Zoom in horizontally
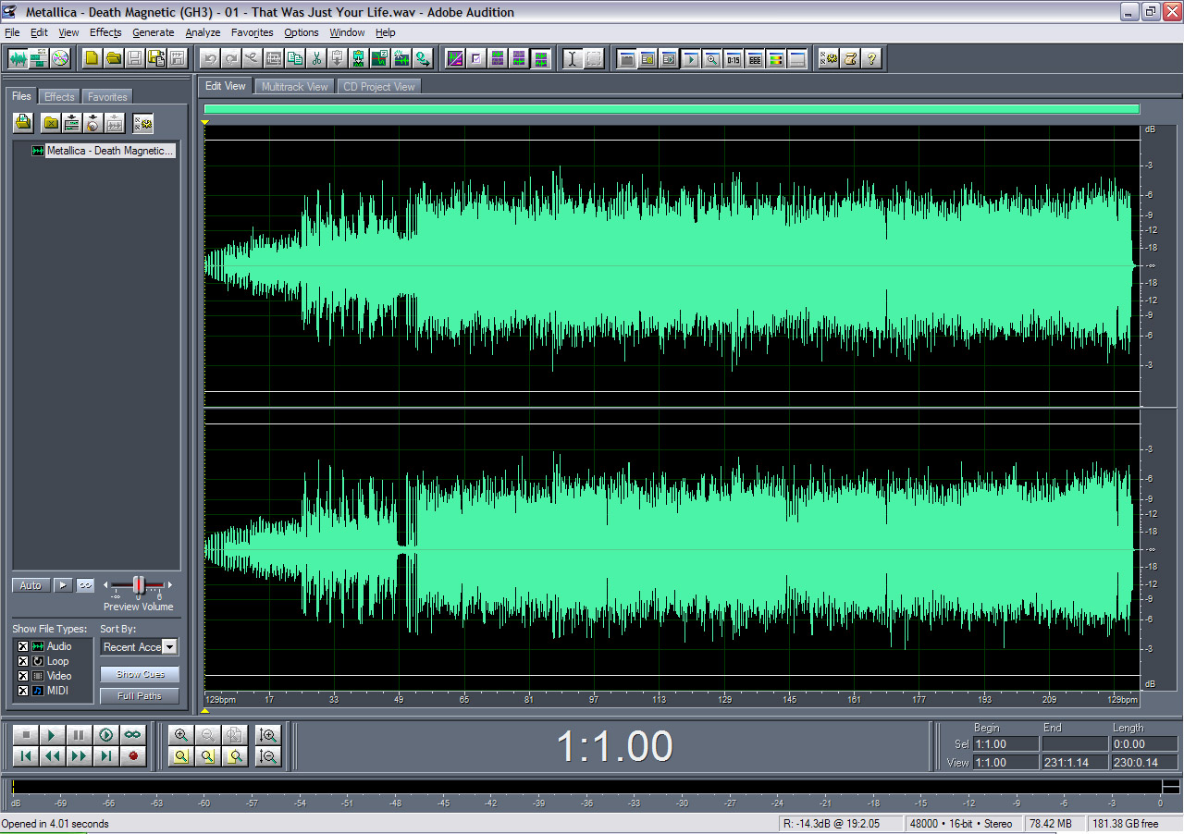Viewport: 1184px width, 834px height. [181, 735]
